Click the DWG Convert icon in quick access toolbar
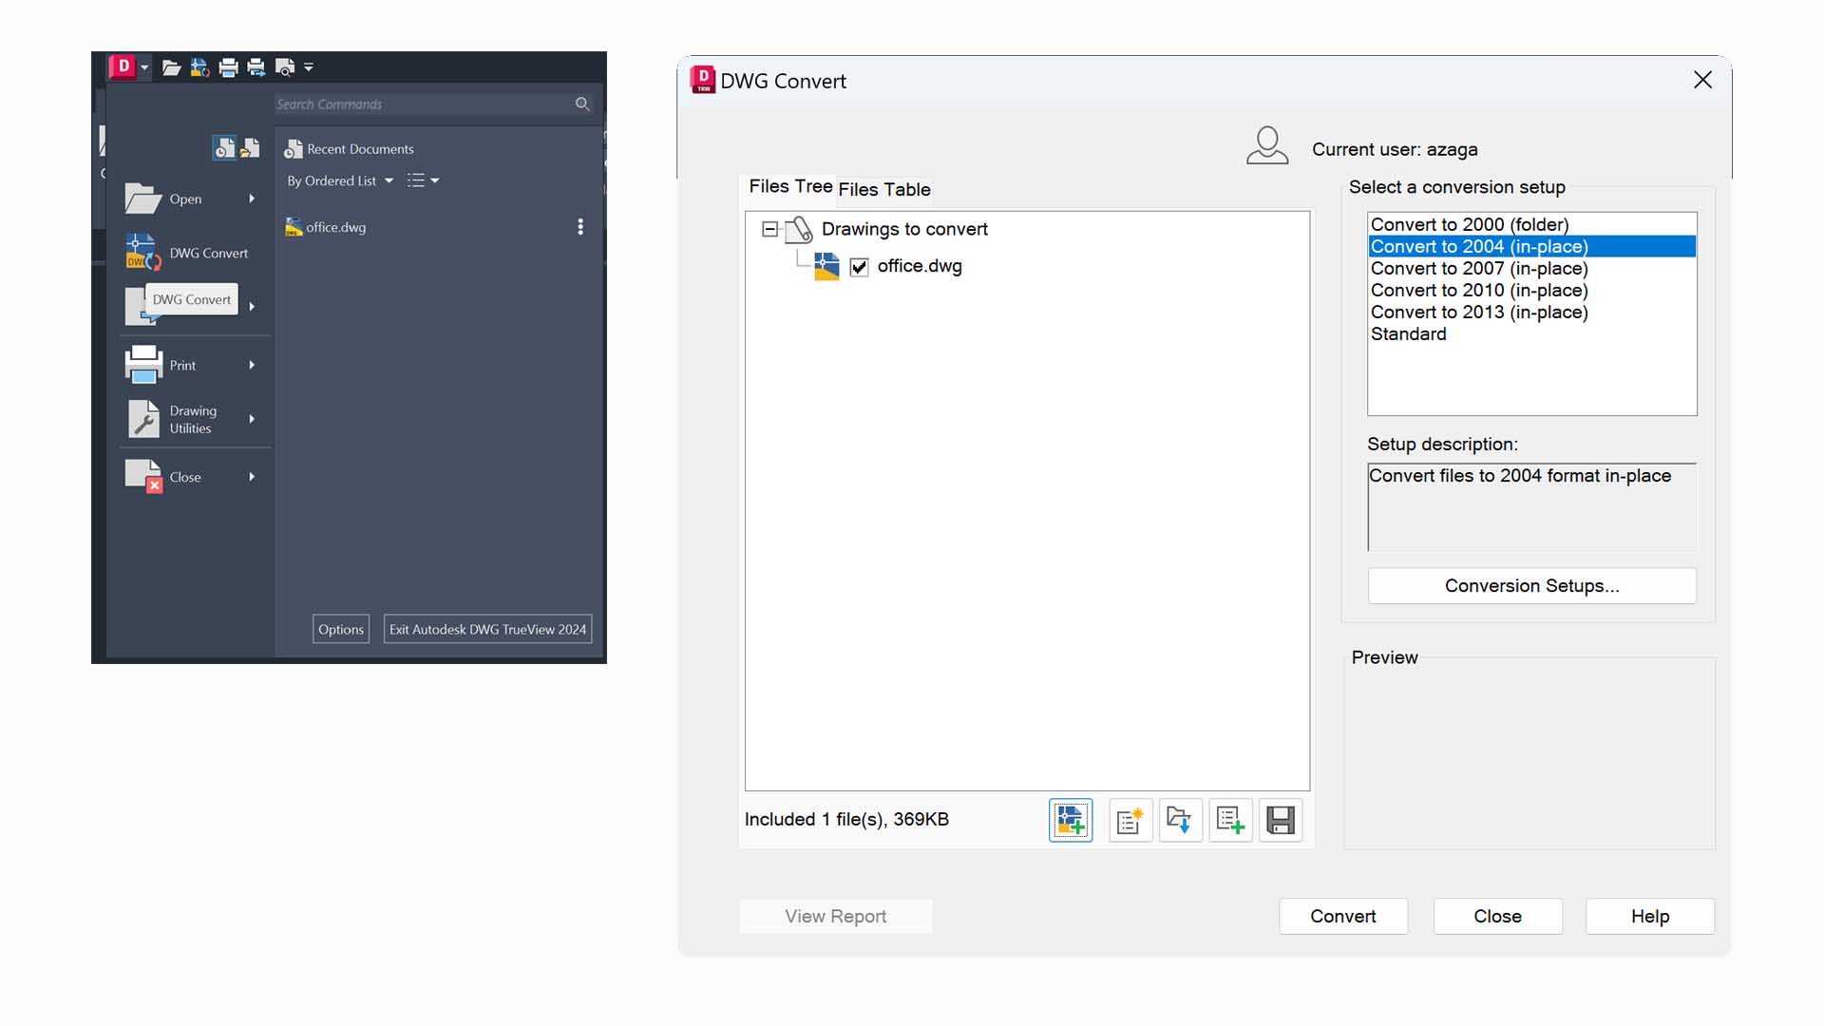Screen dimensions: 1824x1026 click(199, 67)
